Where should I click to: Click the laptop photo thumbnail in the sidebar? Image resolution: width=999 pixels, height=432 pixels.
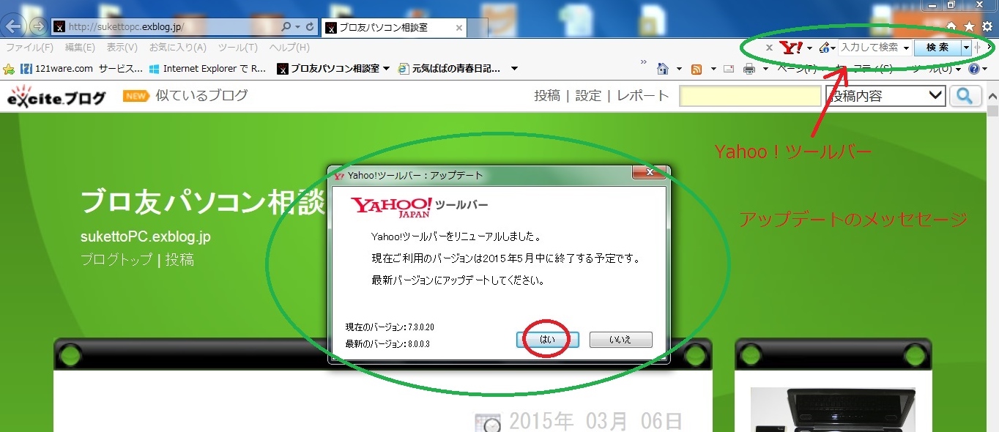pos(833,410)
